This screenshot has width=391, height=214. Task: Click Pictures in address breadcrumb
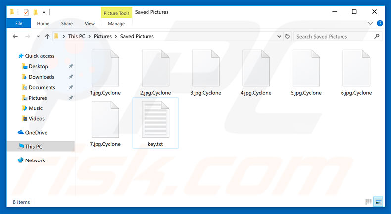103,37
